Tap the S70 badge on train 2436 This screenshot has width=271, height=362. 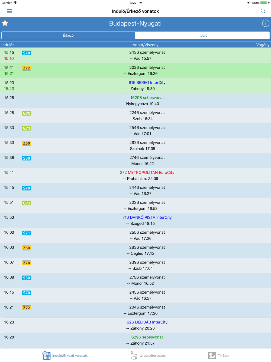pyautogui.click(x=27, y=53)
